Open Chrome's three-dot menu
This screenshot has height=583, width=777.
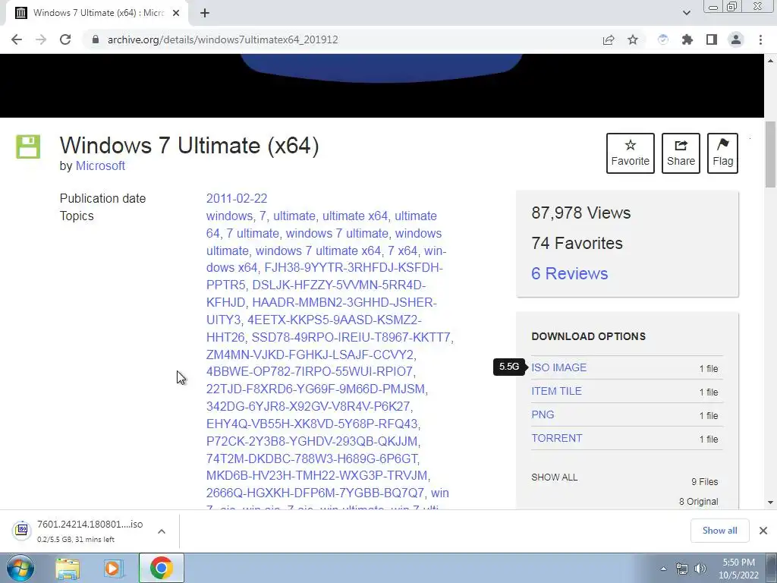tap(760, 39)
